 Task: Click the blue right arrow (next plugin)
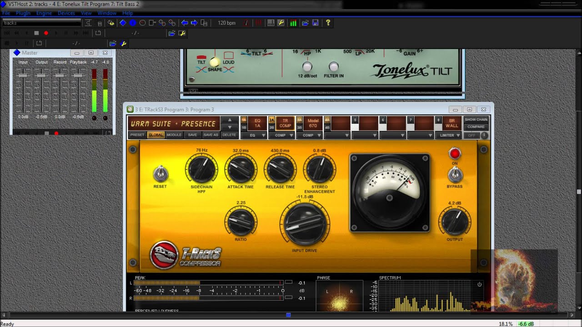[194, 23]
